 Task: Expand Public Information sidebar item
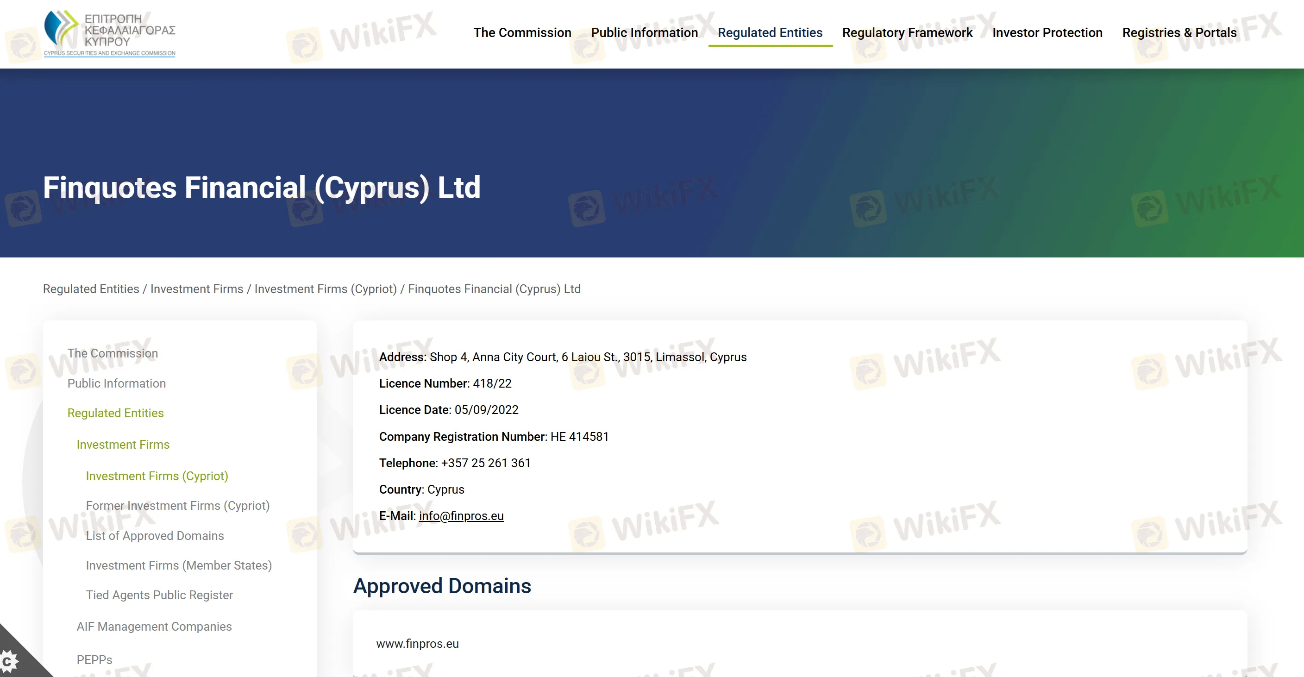(x=116, y=383)
